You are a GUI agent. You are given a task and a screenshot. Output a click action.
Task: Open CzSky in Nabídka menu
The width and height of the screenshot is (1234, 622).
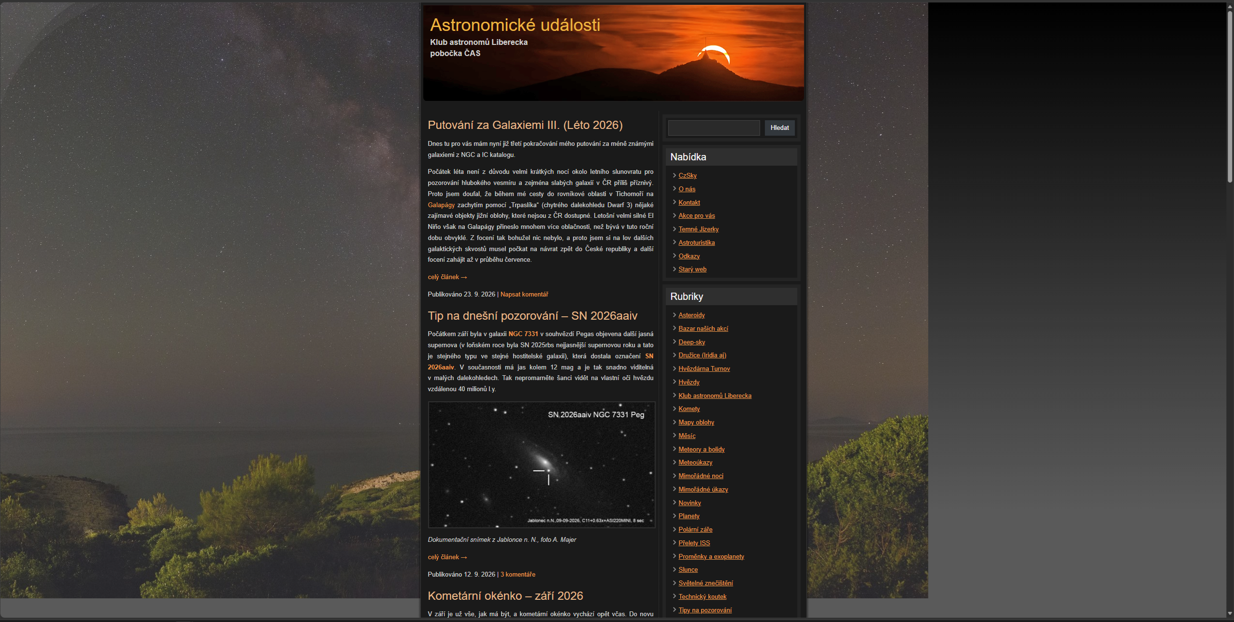click(688, 176)
